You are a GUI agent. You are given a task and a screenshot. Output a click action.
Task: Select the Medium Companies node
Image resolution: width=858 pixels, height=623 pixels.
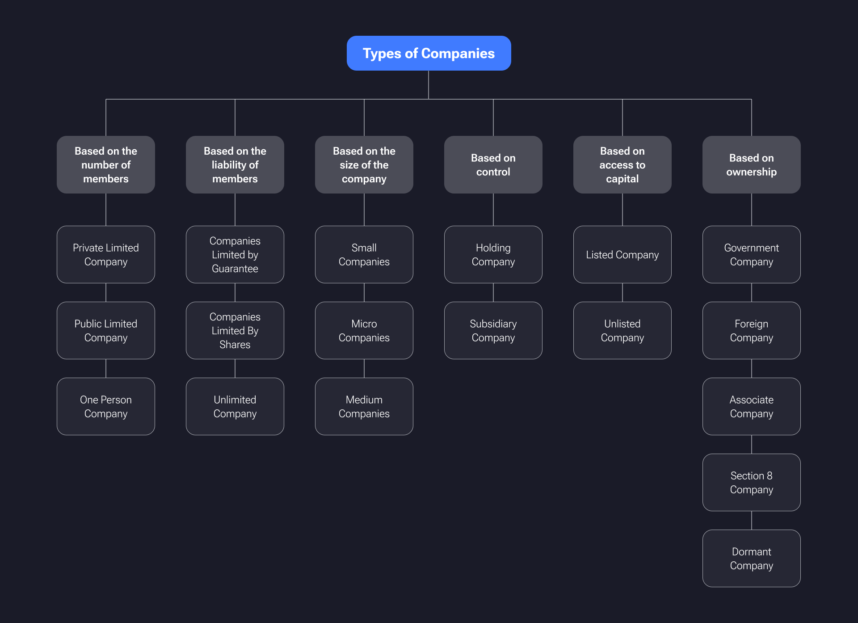coord(364,406)
